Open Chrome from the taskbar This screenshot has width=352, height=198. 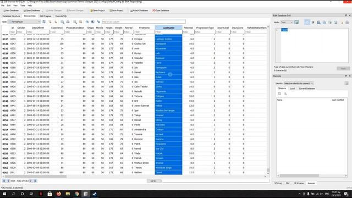pos(77,194)
